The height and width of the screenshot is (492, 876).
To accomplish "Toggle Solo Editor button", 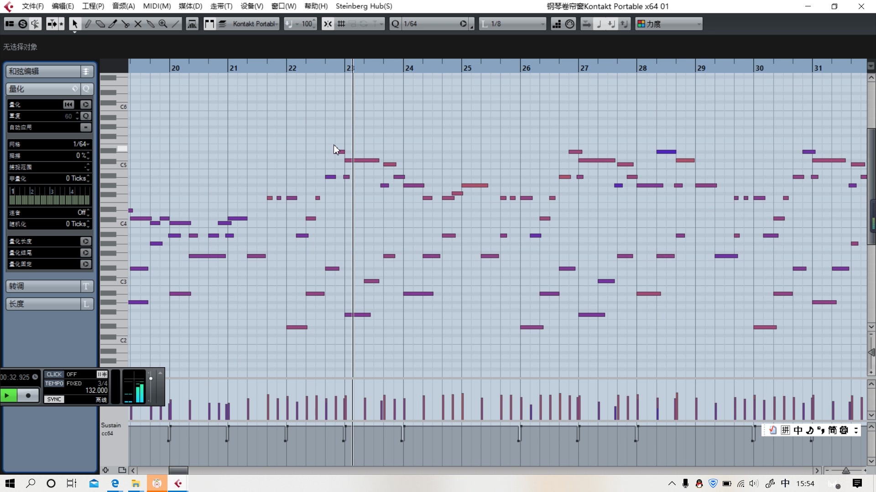I will click(22, 24).
